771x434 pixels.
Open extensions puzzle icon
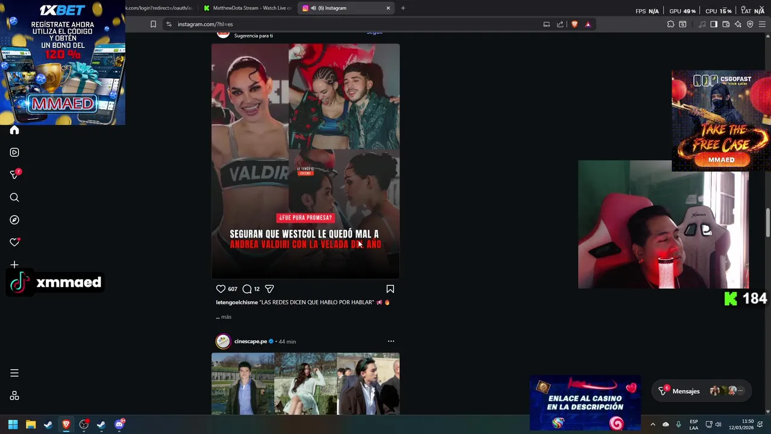pyautogui.click(x=670, y=24)
